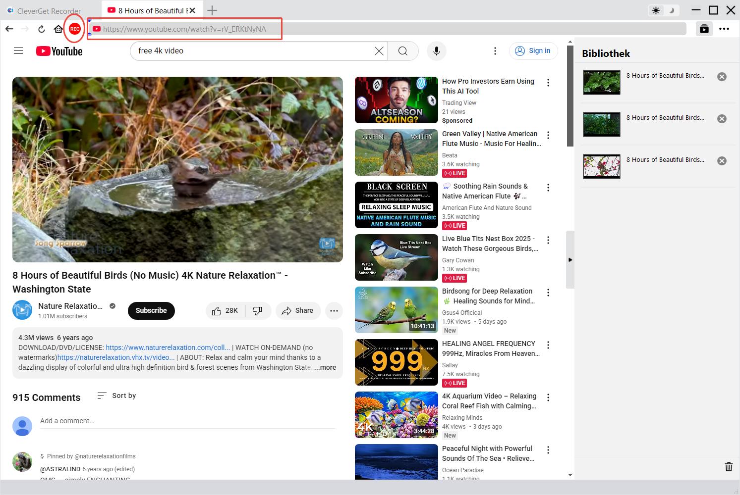
Task: Open options for How Pro Investors video
Action: click(x=548, y=83)
